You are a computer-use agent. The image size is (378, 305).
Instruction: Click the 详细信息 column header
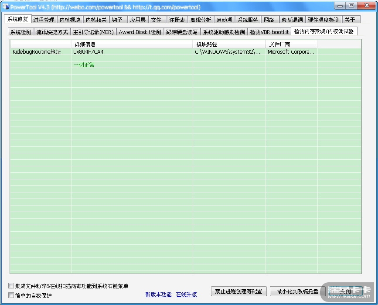click(x=132, y=44)
